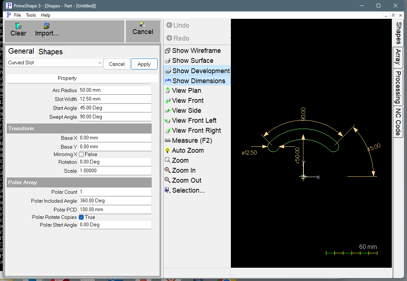This screenshot has height=281, width=407.
Task: Select the Zoom window tool
Action: click(177, 160)
